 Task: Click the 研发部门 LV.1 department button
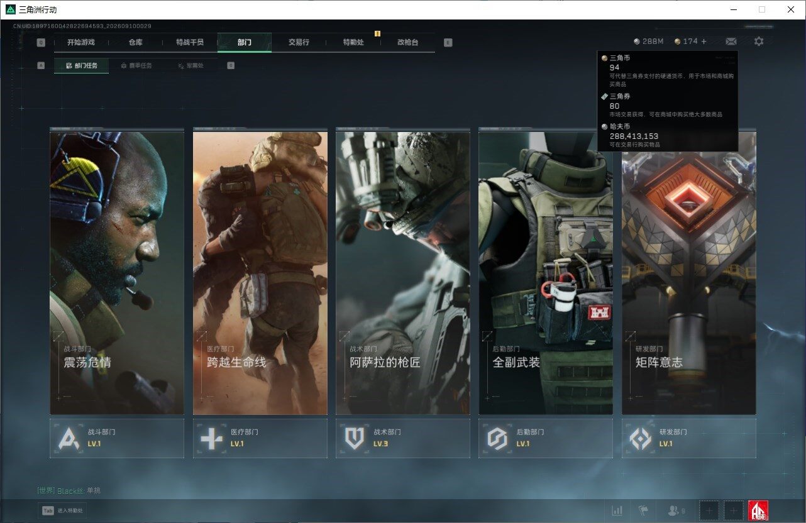tap(689, 438)
